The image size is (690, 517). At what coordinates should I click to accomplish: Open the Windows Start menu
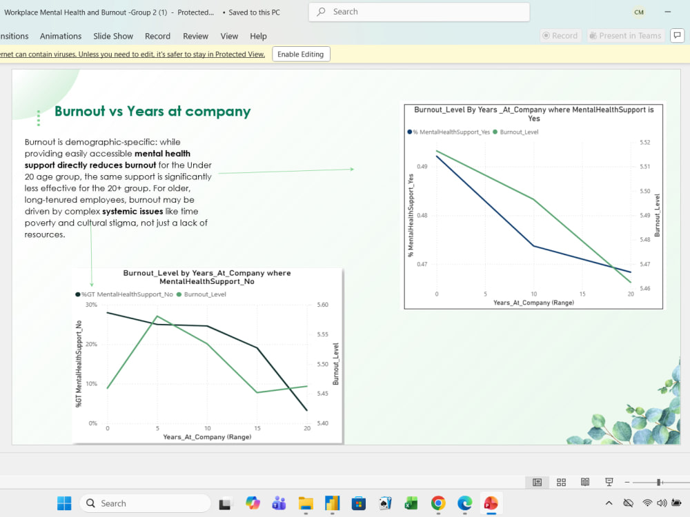pos(64,503)
